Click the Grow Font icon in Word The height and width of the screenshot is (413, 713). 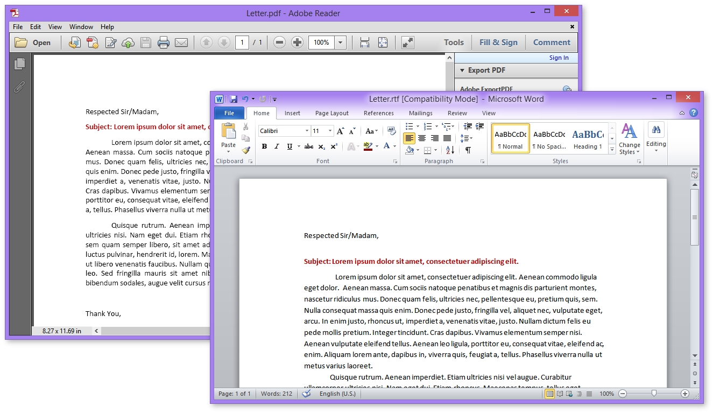point(340,131)
